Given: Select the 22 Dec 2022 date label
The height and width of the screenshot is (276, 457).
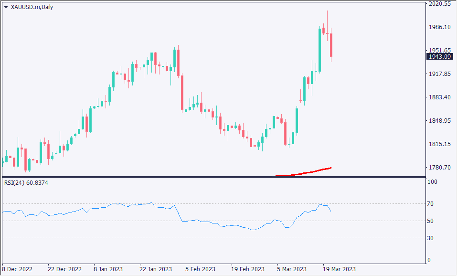Looking at the screenshot, I should click(x=64, y=269).
